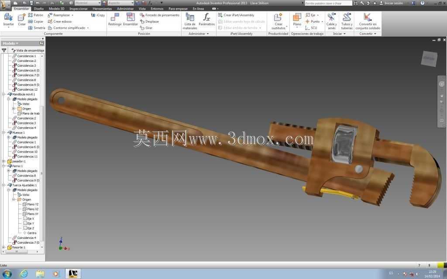Switch to the Vista tab

tap(142, 9)
